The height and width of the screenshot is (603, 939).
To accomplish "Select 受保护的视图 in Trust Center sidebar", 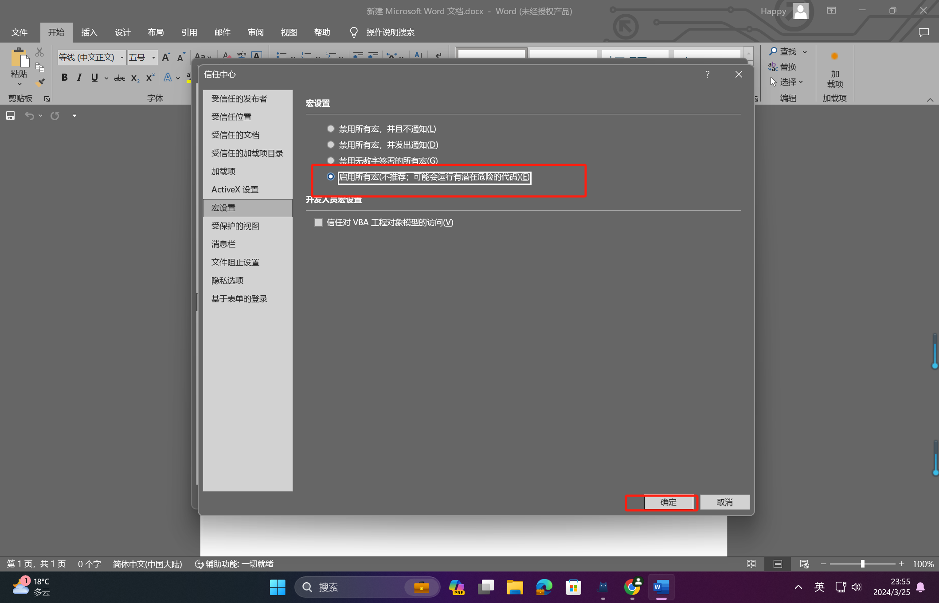I will tap(235, 226).
